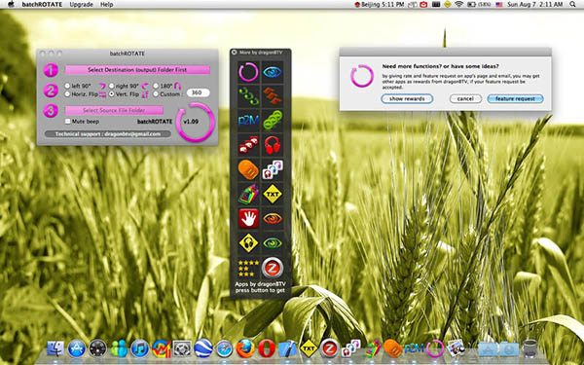Click the batchROTATE pink circle dock icon
The width and height of the screenshot is (584, 365).
pos(435,349)
